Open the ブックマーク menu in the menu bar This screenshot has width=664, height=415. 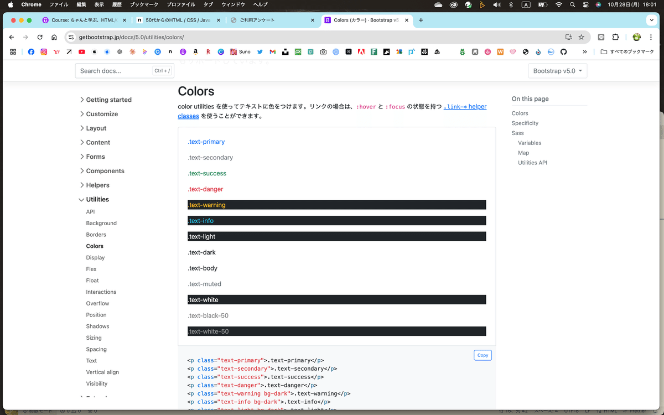[143, 4]
